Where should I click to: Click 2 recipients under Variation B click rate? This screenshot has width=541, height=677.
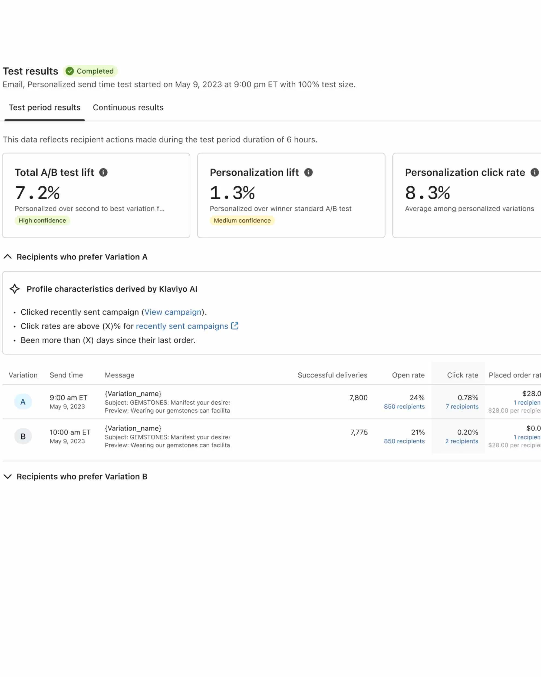click(462, 441)
